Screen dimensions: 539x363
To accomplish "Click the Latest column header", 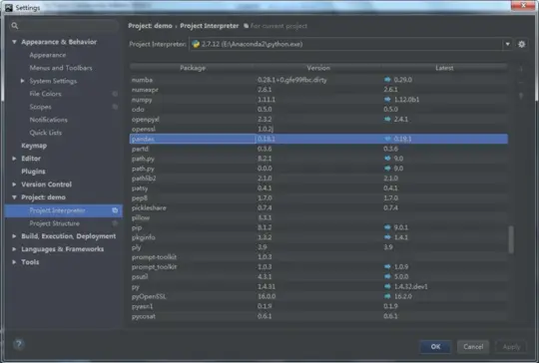I will click(x=444, y=68).
